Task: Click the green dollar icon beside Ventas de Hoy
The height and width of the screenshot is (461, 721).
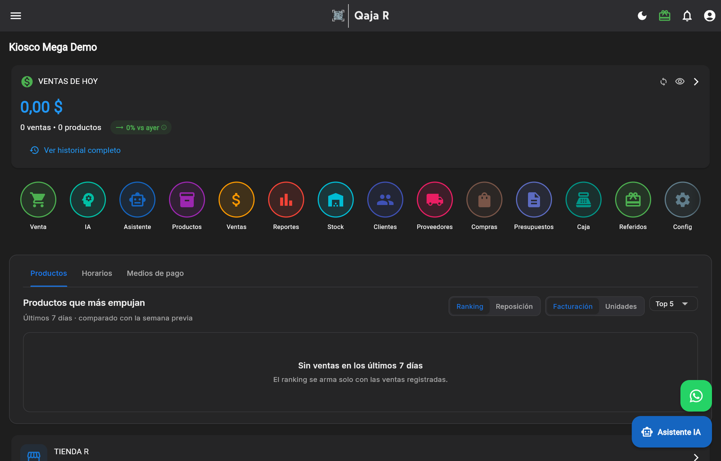Action: 27,81
